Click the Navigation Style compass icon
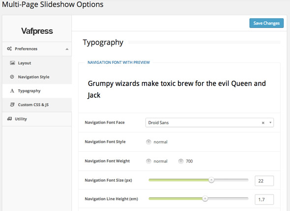 click(12, 77)
